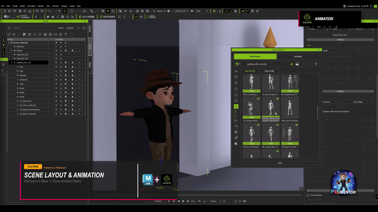The width and height of the screenshot is (378, 212).
Task: Select the Motion category icon in Smart Search sidebar
Action: [236, 106]
